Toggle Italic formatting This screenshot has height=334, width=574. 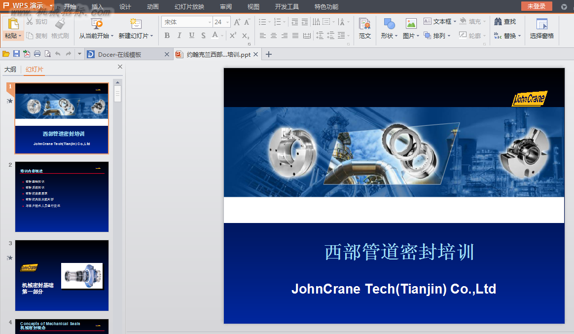point(179,36)
